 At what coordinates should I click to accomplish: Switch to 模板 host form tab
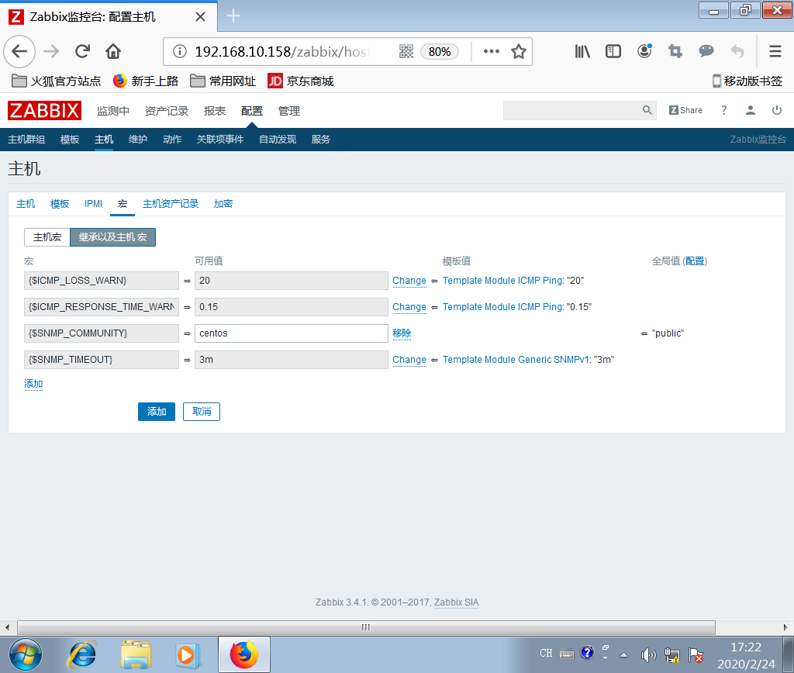[x=60, y=204]
